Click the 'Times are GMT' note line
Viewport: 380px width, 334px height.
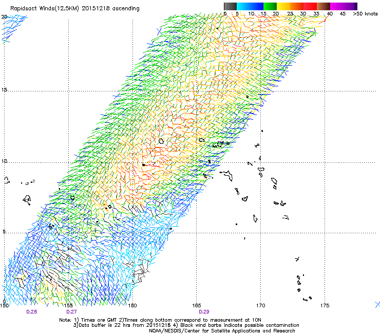[160, 320]
